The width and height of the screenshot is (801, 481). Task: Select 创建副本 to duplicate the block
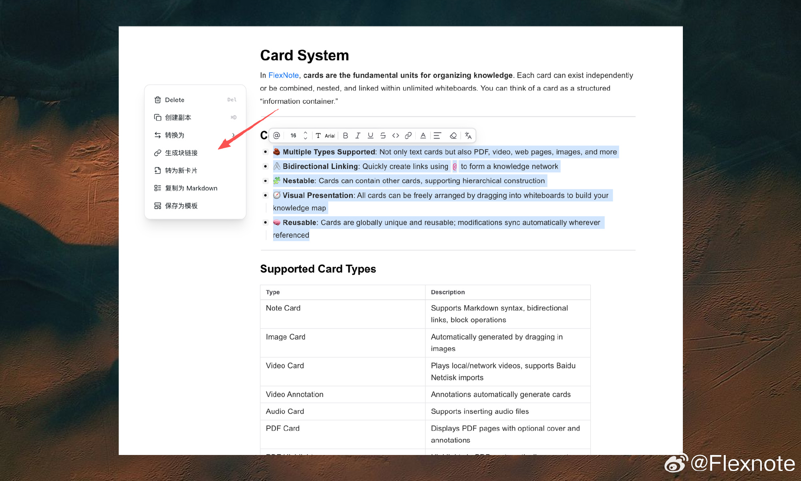[195, 117]
